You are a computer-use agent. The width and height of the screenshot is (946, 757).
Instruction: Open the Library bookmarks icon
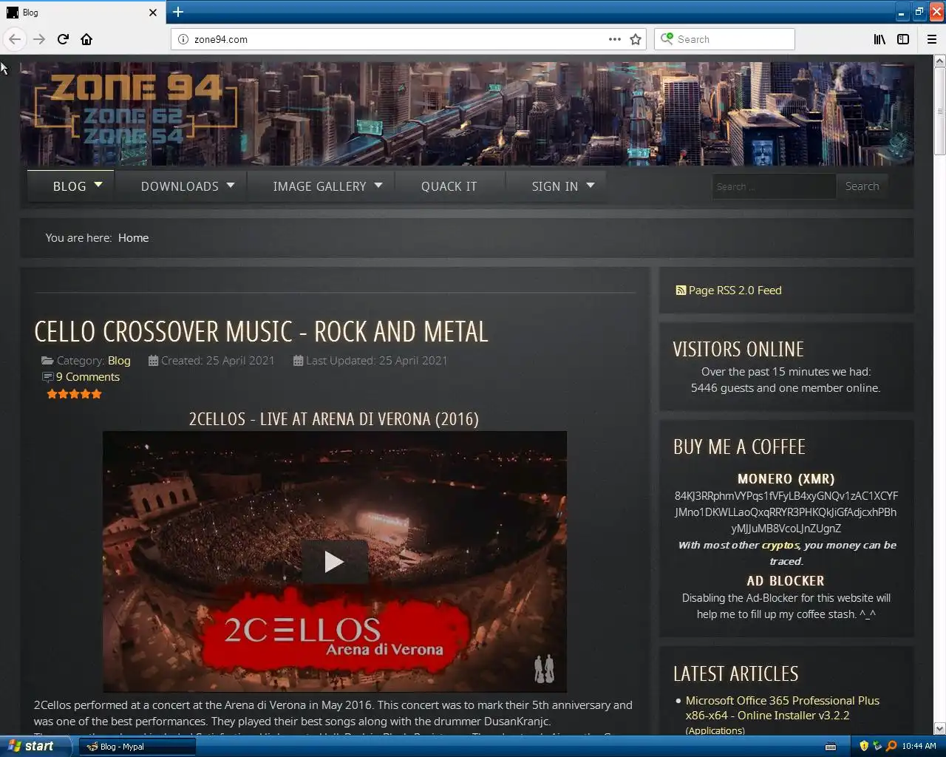(x=879, y=39)
